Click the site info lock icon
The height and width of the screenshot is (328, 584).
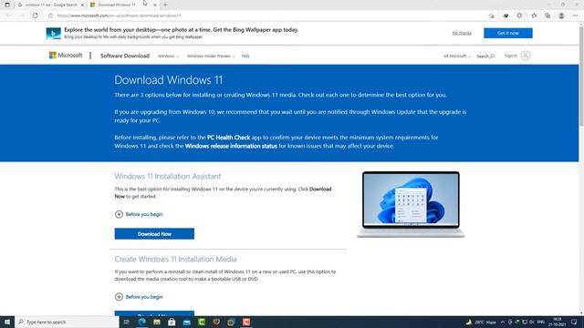[51, 15]
